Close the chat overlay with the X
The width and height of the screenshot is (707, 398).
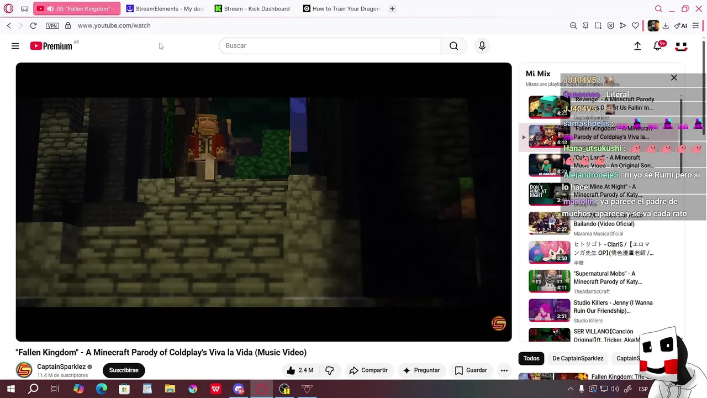[x=674, y=78]
